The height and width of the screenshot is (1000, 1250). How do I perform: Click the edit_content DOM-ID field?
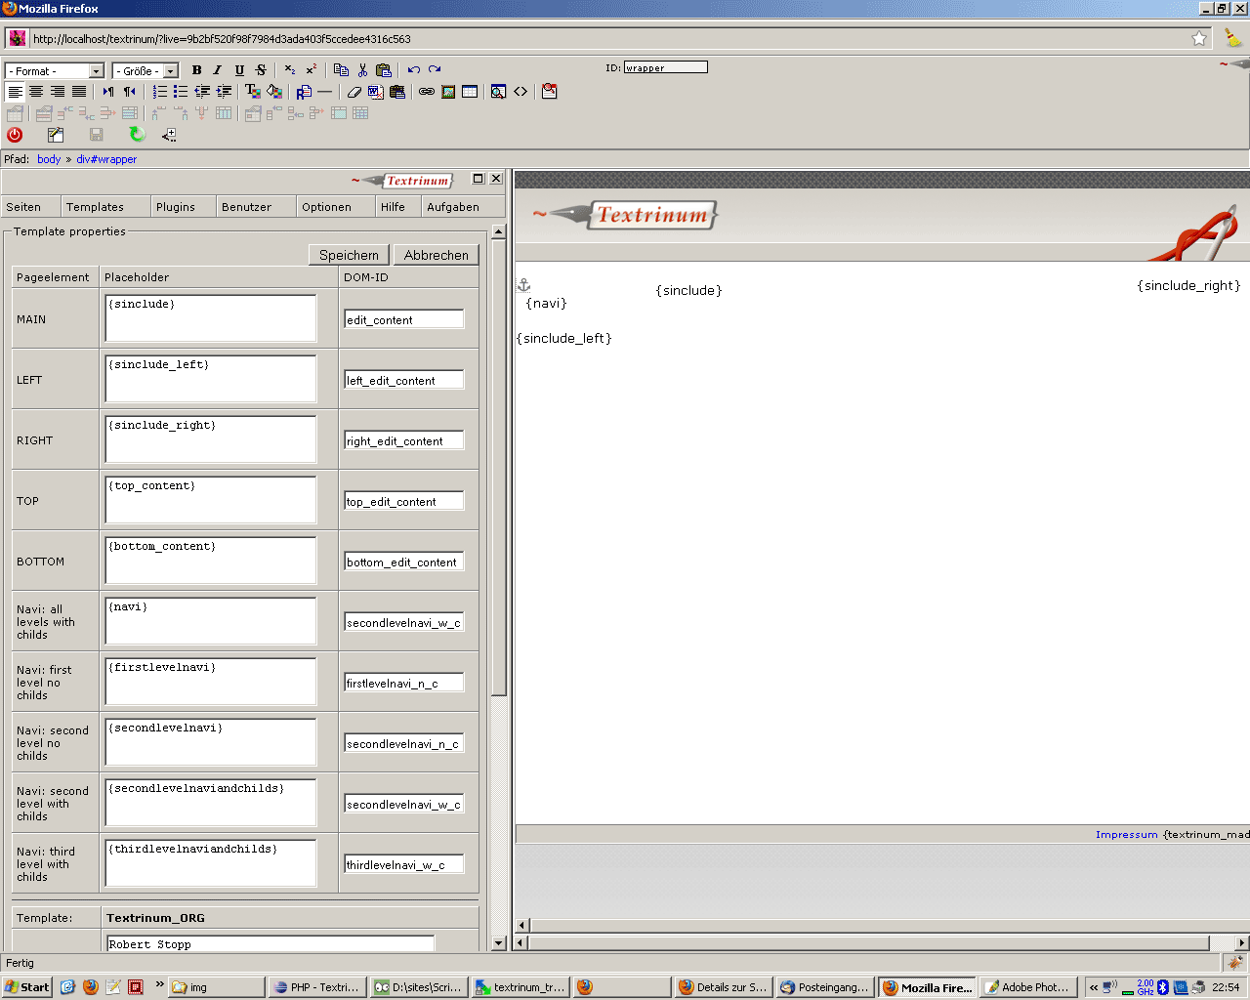403,319
